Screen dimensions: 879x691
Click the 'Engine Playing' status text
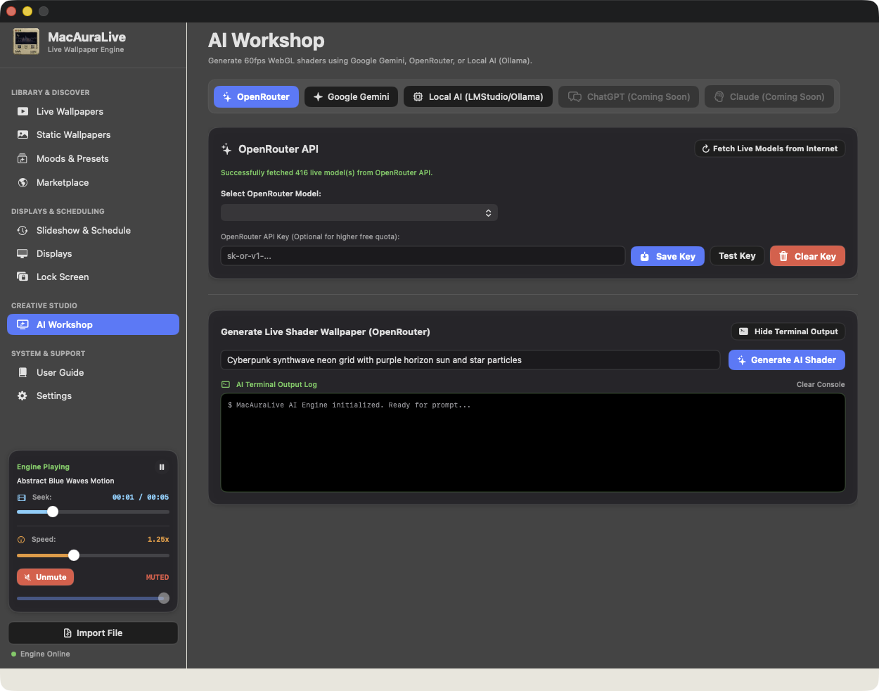coord(43,467)
